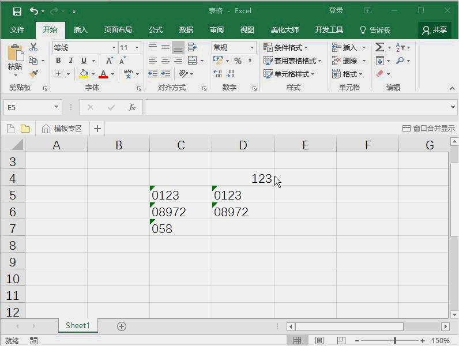The width and height of the screenshot is (459, 346).
Task: Apply comma style
Action: (x=250, y=61)
